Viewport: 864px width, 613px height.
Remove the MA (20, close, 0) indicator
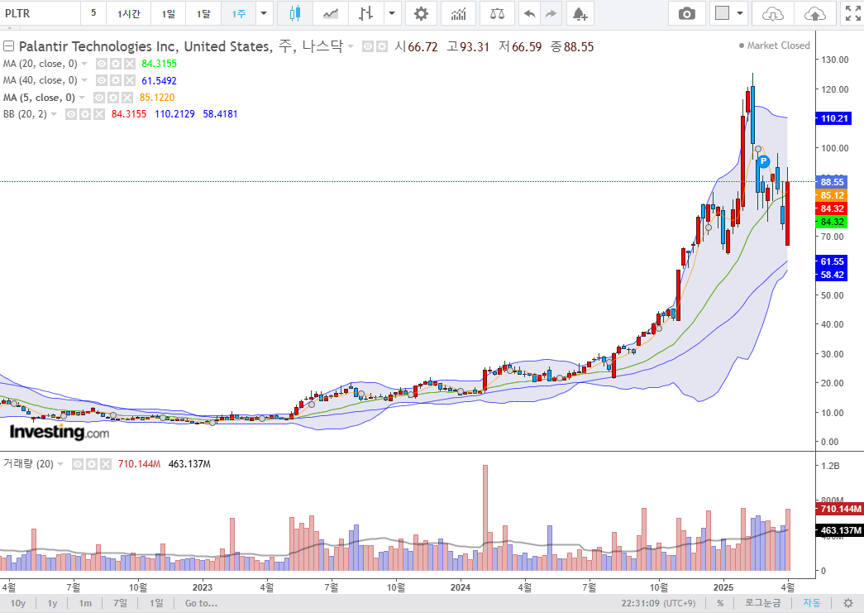(129, 64)
